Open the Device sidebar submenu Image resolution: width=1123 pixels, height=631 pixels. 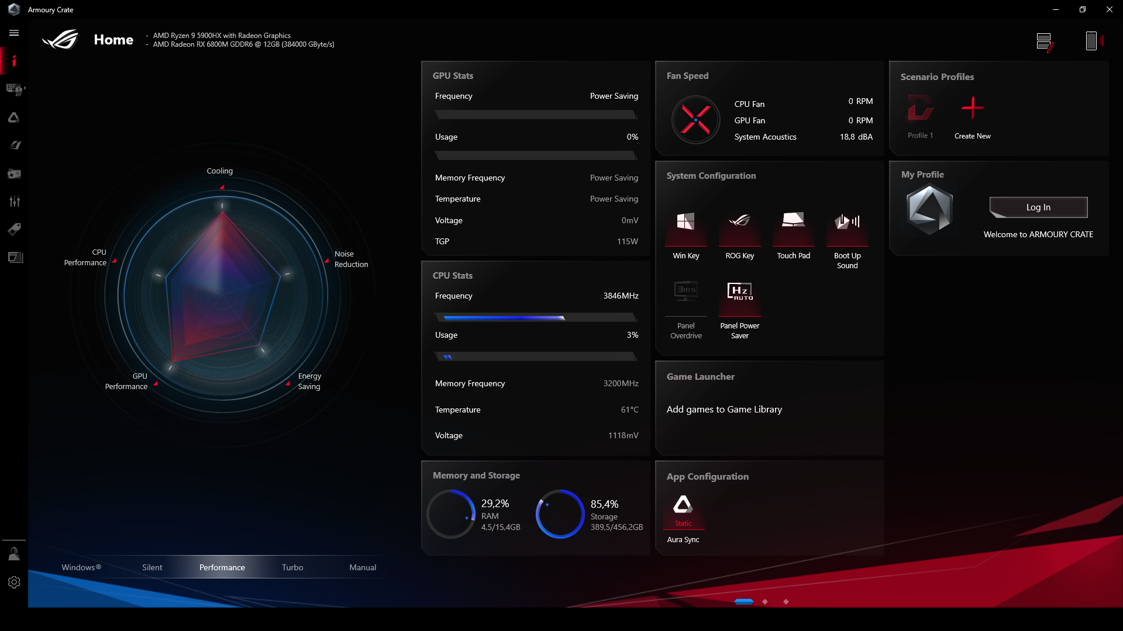pos(14,89)
